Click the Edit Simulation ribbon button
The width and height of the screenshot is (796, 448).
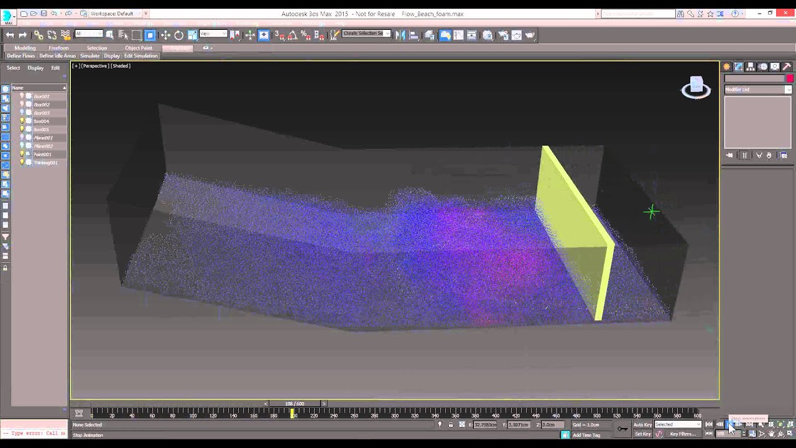click(141, 56)
